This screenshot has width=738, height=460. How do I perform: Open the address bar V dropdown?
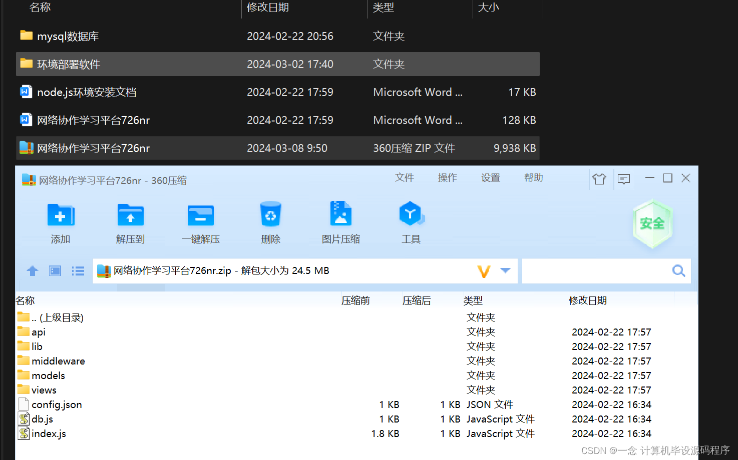point(505,270)
